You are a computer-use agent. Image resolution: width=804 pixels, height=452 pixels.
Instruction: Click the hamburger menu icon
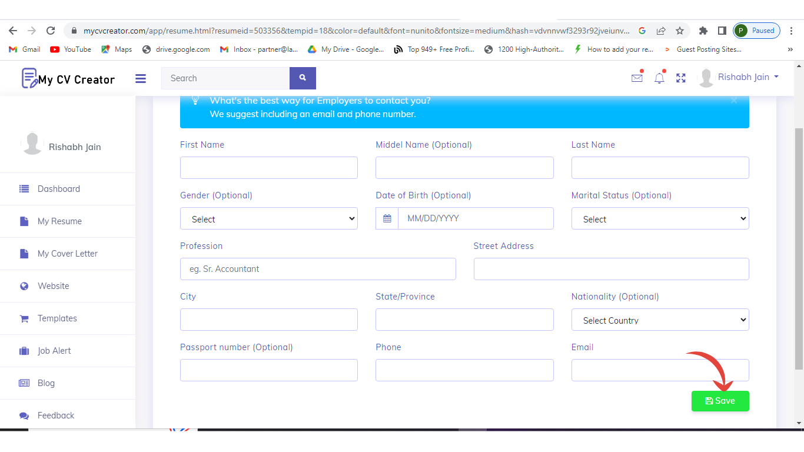pos(140,78)
